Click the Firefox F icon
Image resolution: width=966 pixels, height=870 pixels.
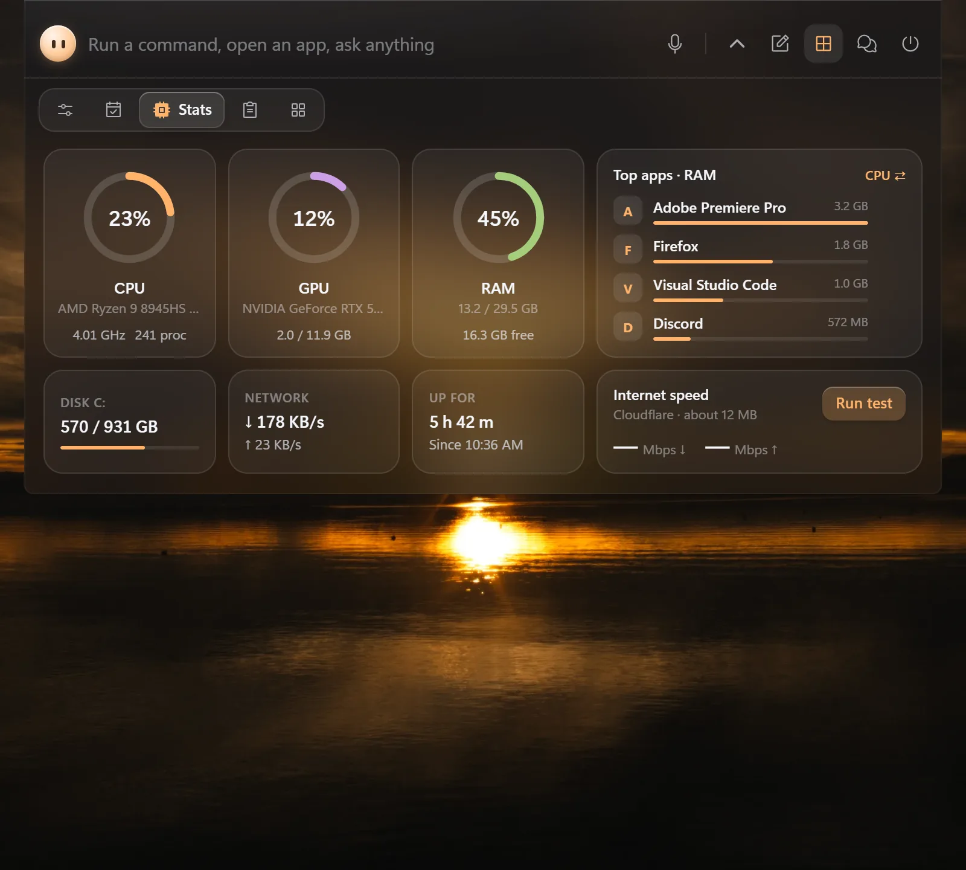coord(628,250)
